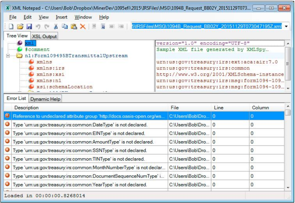The height and width of the screenshot is (203, 295).
Task: Select the TINType is not declared error
Action: pos(144,159)
